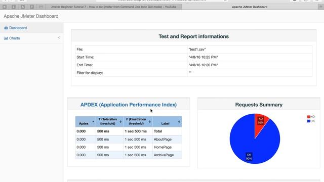
Task: Click Apdex value 0.000 in Total row
Action: [x=81, y=131]
